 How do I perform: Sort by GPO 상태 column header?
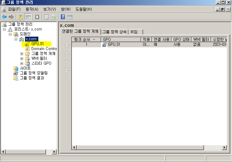(181, 39)
